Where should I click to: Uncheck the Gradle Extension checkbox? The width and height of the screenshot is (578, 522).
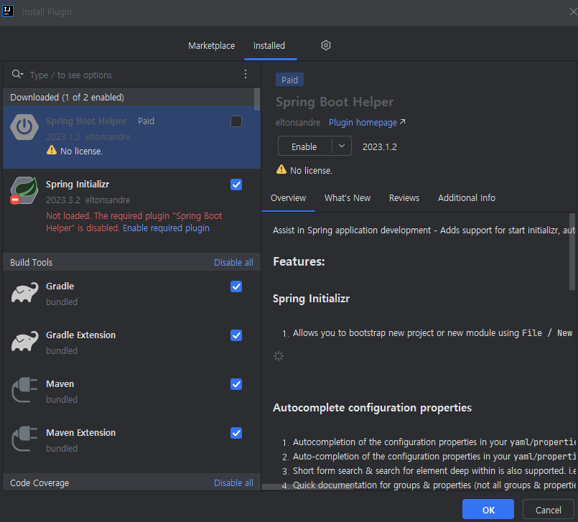236,335
